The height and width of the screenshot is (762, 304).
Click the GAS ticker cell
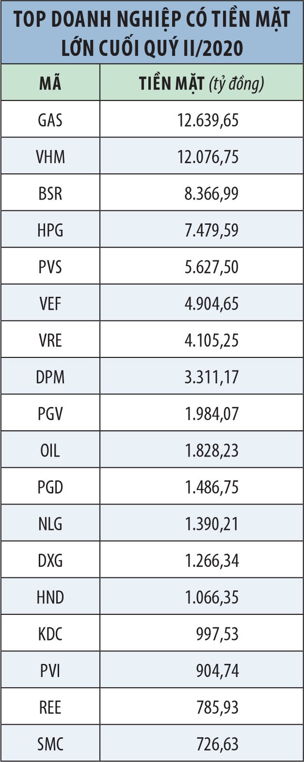point(50,120)
